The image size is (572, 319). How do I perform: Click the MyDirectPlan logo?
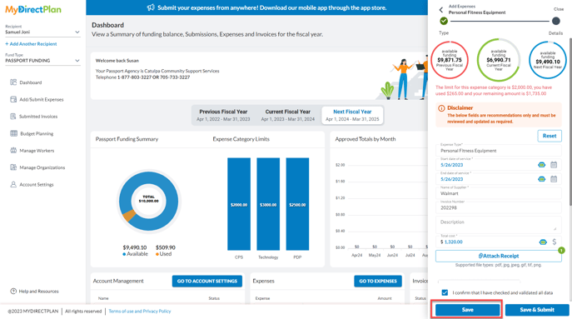coord(33,10)
